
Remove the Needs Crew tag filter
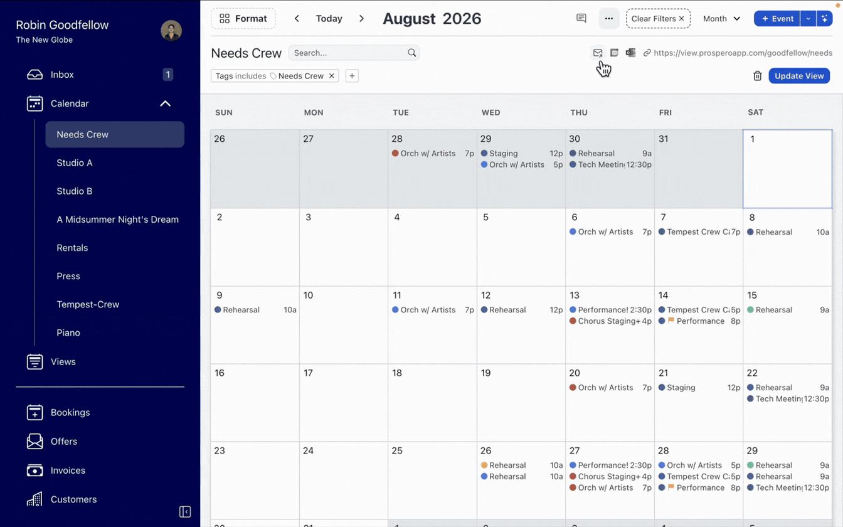[x=332, y=76]
